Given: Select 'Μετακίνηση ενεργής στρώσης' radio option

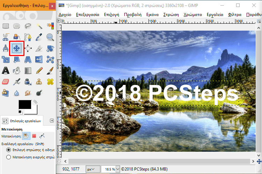Looking at the screenshot, I should click(8, 157).
